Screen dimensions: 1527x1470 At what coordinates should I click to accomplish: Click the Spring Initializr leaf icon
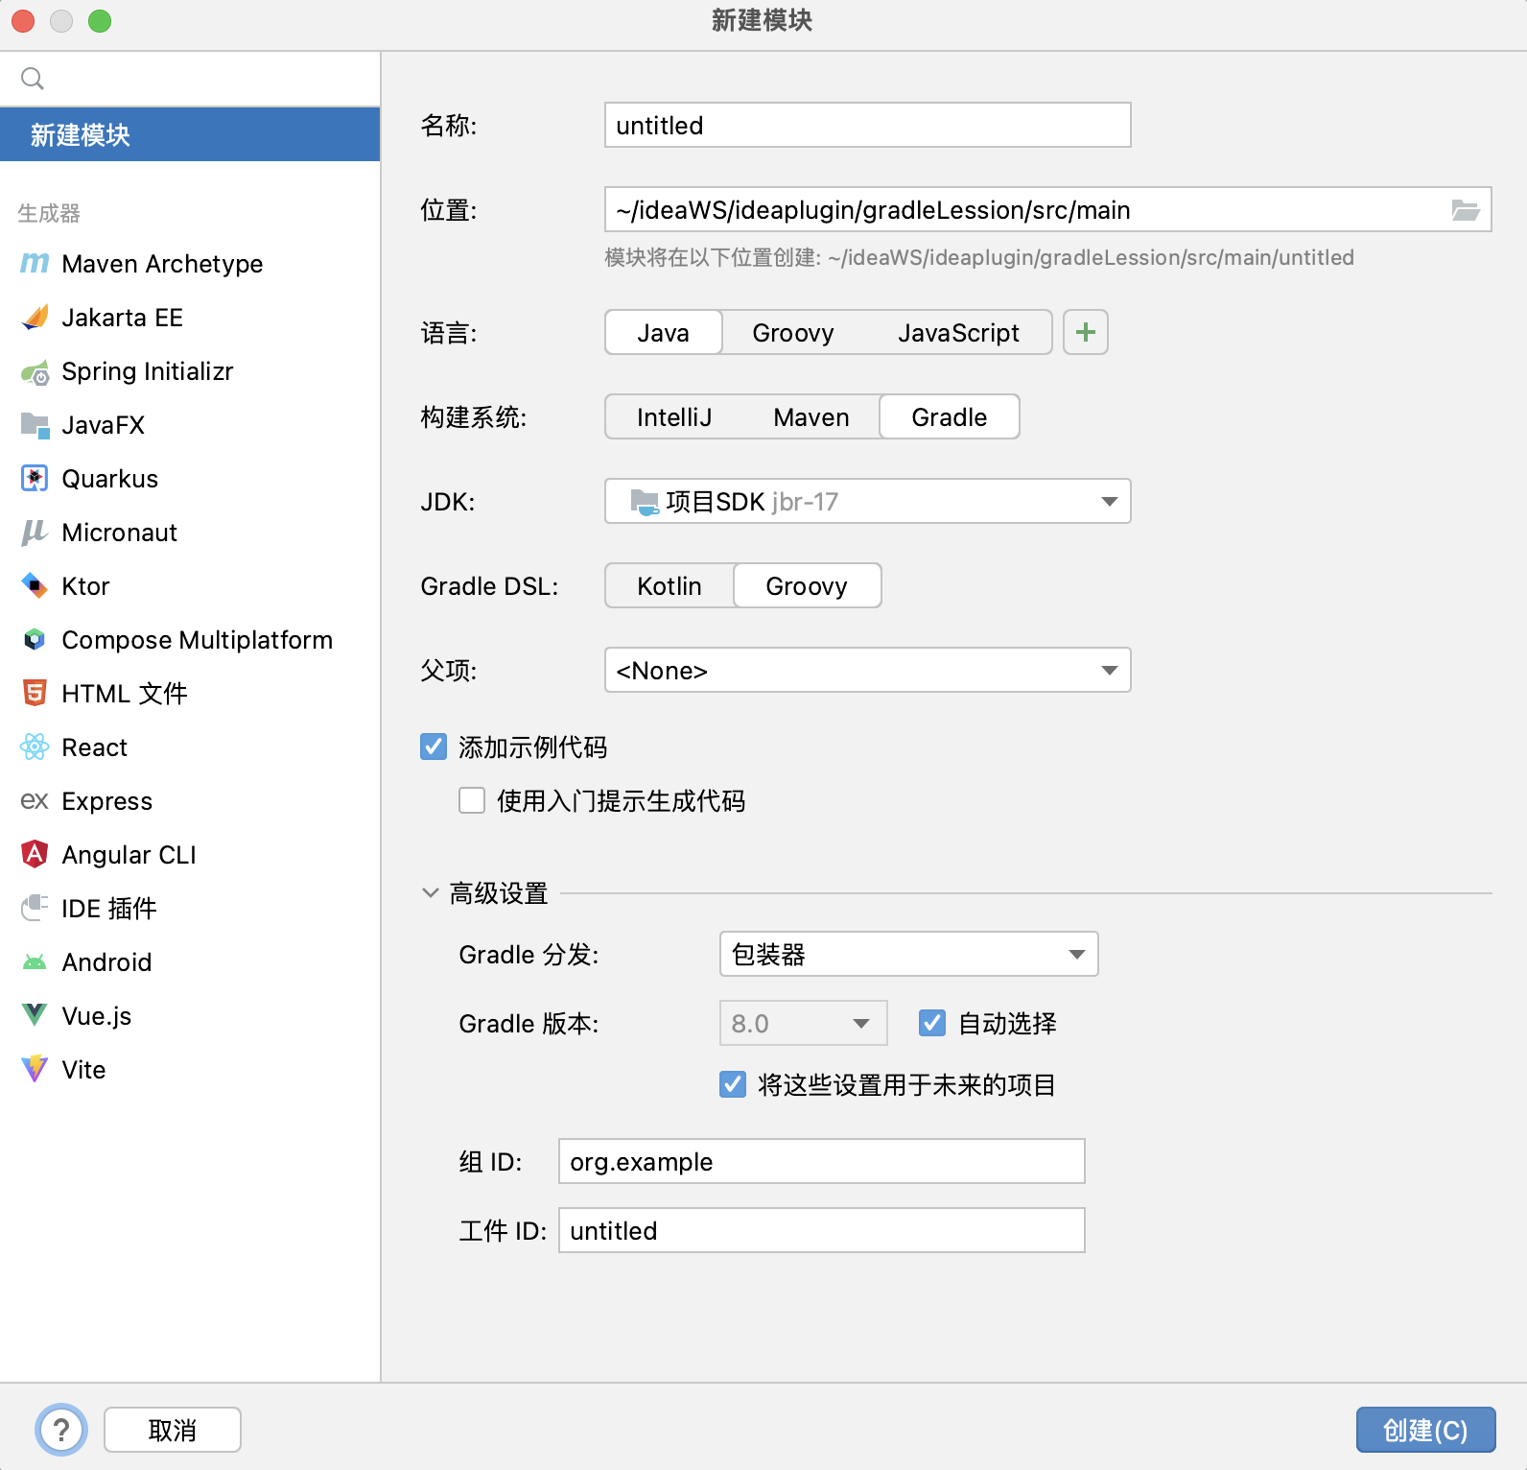(35, 371)
